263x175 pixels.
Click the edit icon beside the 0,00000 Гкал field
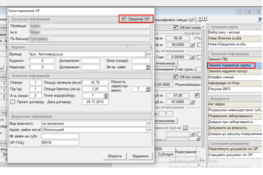pyautogui.click(x=192, y=57)
